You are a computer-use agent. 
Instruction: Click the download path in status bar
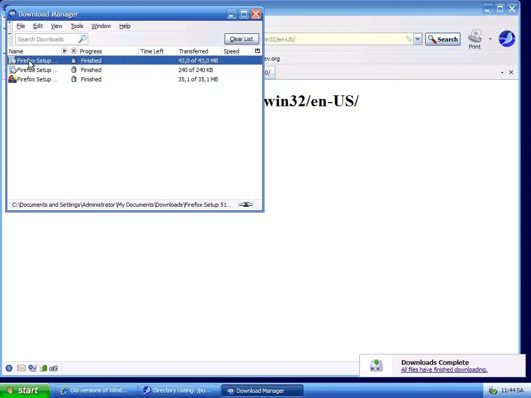pos(121,205)
